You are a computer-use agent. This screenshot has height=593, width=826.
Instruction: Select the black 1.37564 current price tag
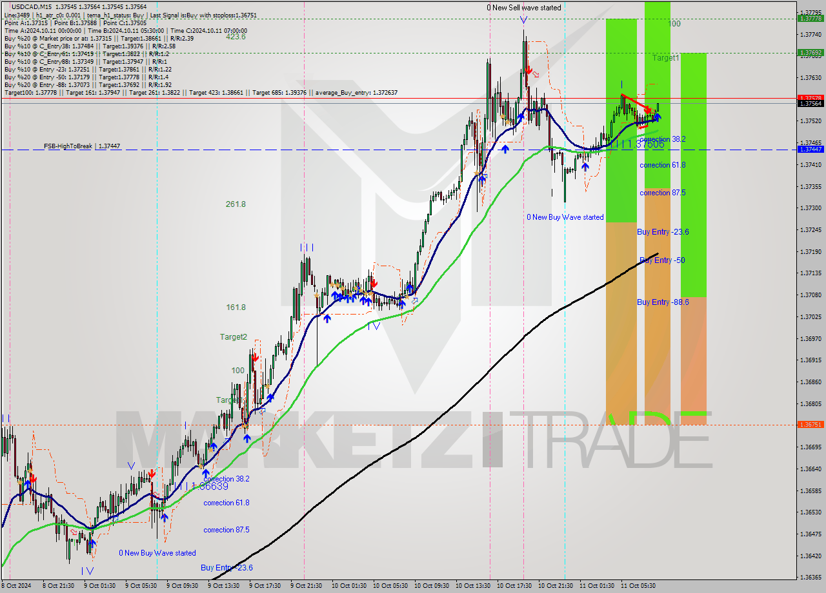click(811, 104)
